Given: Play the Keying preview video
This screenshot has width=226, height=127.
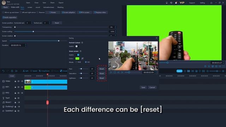Looking at the screenshot, I should [x=111, y=72].
